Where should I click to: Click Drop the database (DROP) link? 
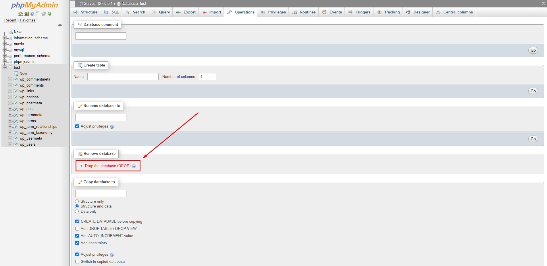tap(108, 166)
